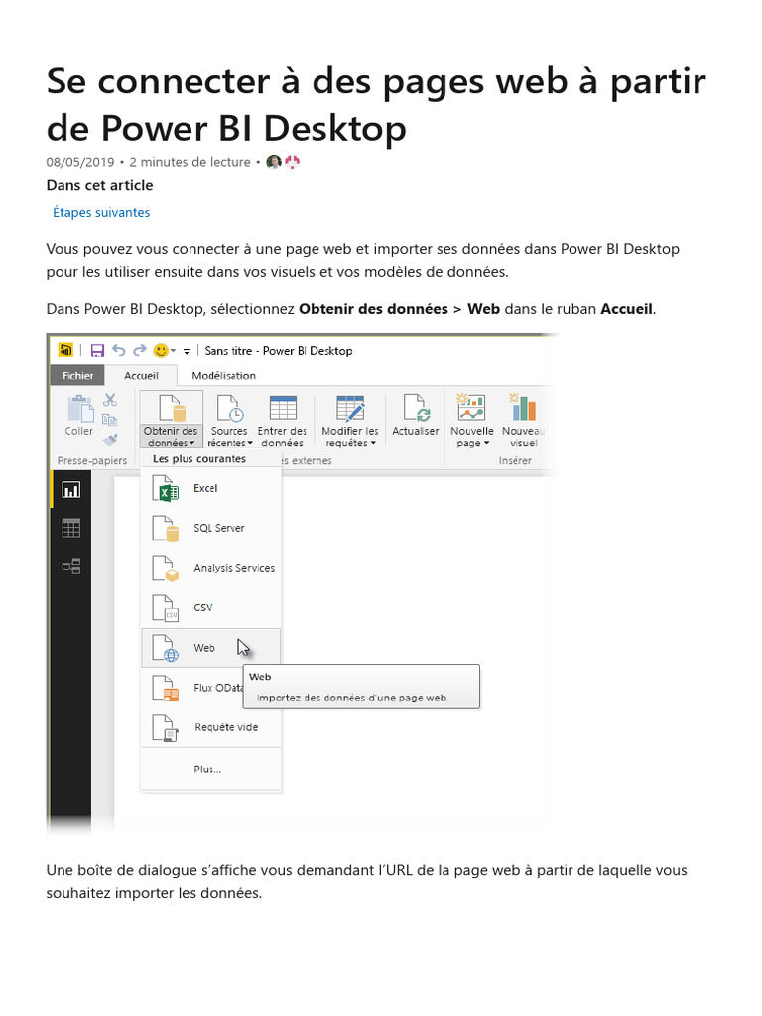762x1016 pixels.
Task: Click the Entrer des données label
Action: [282, 437]
